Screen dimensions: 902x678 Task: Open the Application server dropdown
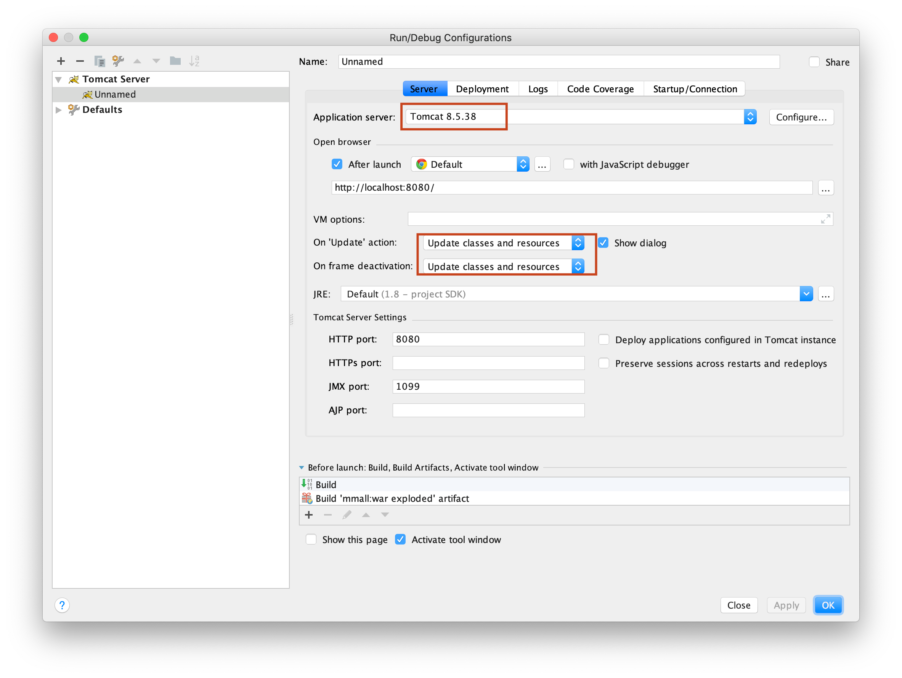[x=750, y=117]
